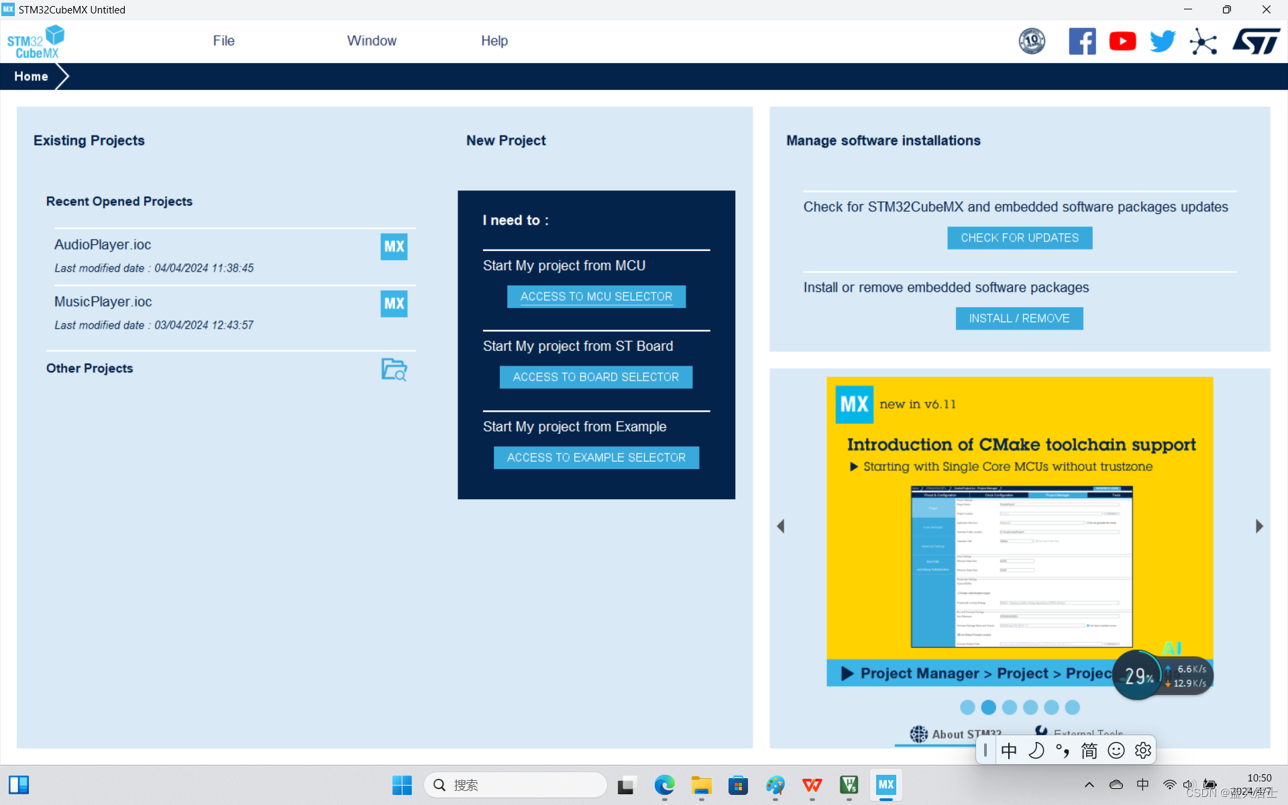
Task: Open MusicPlayer.ioc via its MX icon
Action: pos(394,303)
